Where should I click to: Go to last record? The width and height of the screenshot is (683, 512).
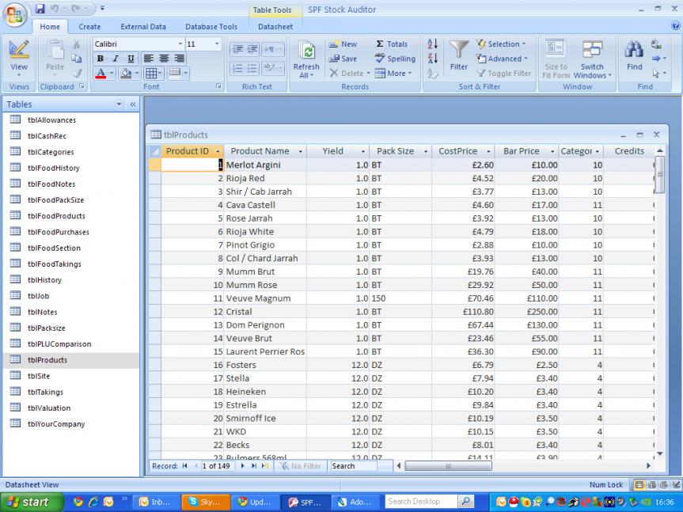point(254,466)
